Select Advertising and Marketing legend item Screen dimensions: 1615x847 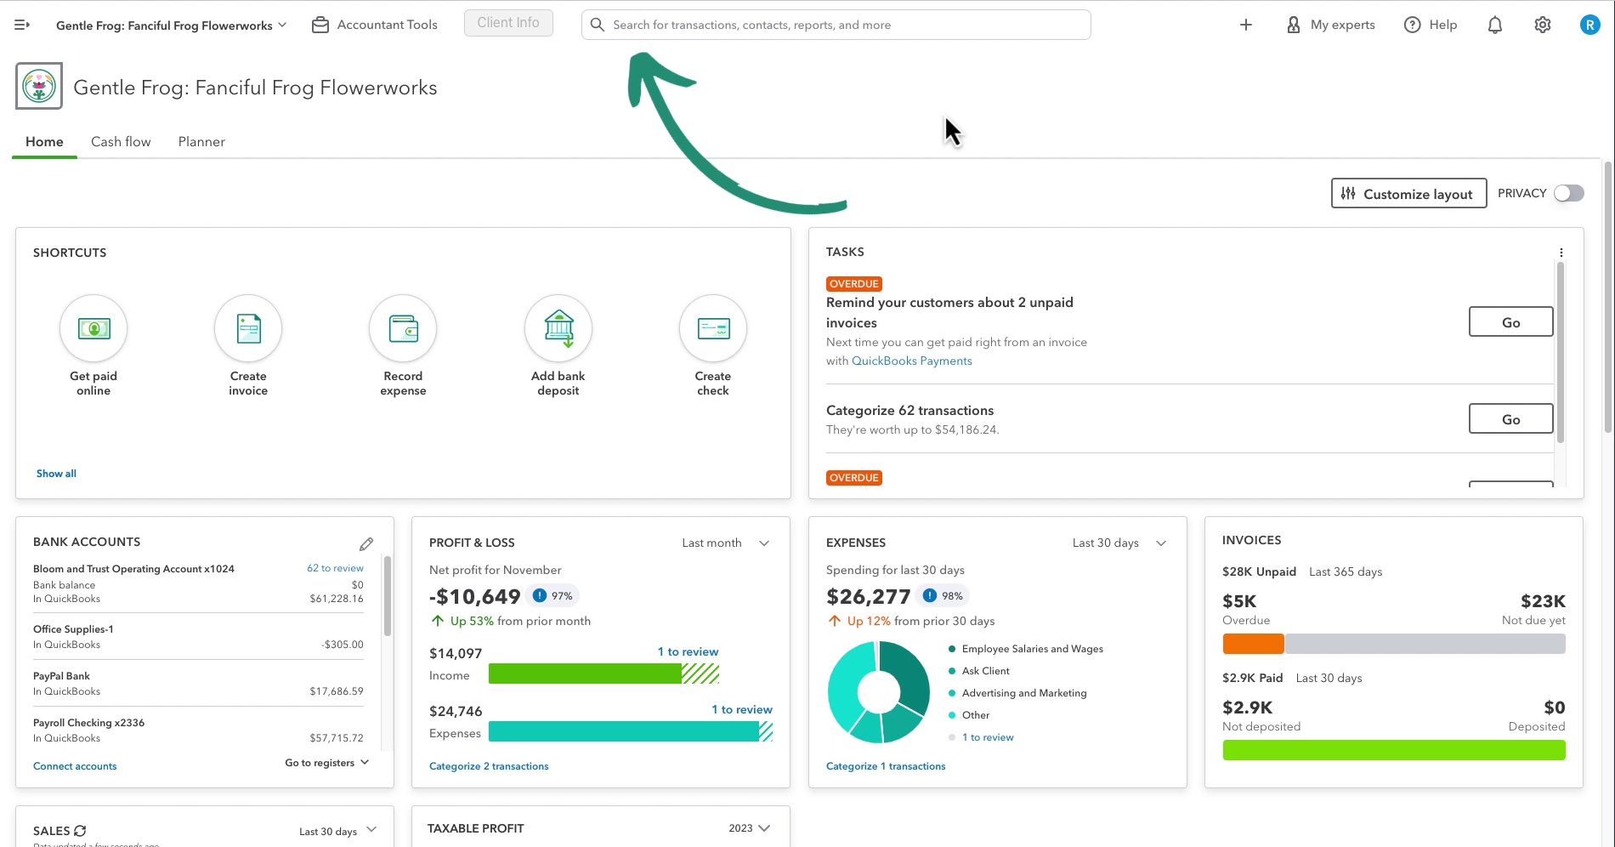1017,693
